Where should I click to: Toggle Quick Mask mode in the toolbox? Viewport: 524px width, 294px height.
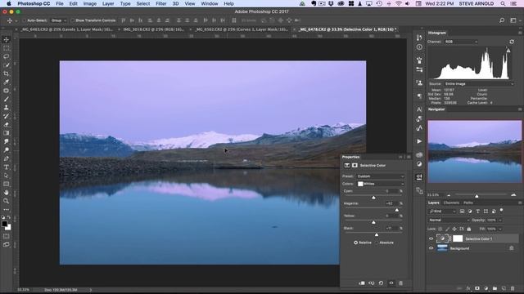(x=6, y=236)
